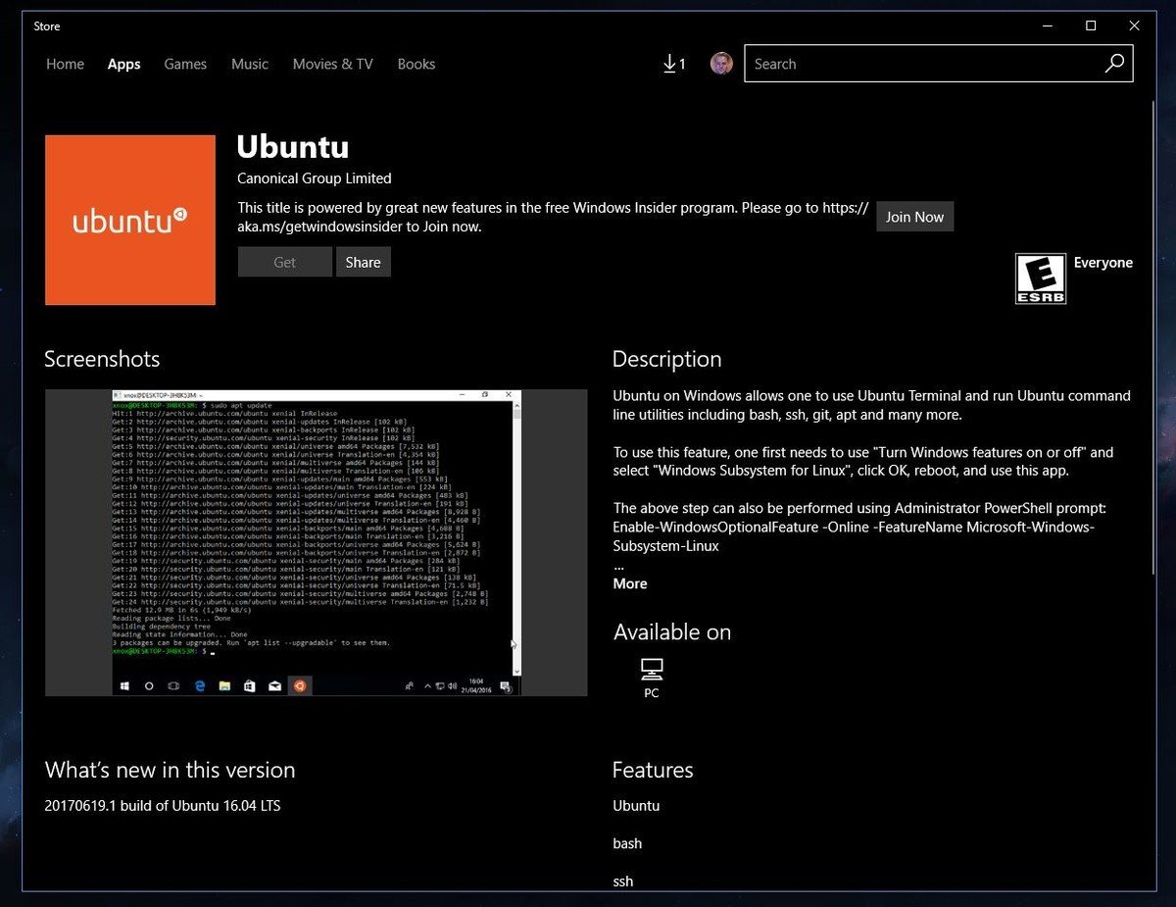This screenshot has width=1176, height=907.
Task: Click the Join Now button
Action: tap(914, 217)
